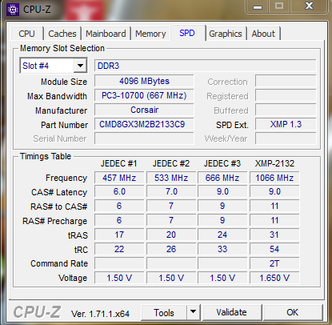Click the version text Ver. 1.71.1.x64
Viewport: 332px width, 325px height.
100,314
